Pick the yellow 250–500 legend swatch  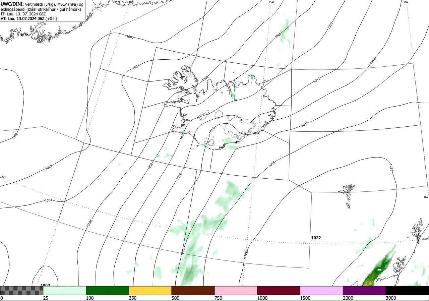point(150,290)
